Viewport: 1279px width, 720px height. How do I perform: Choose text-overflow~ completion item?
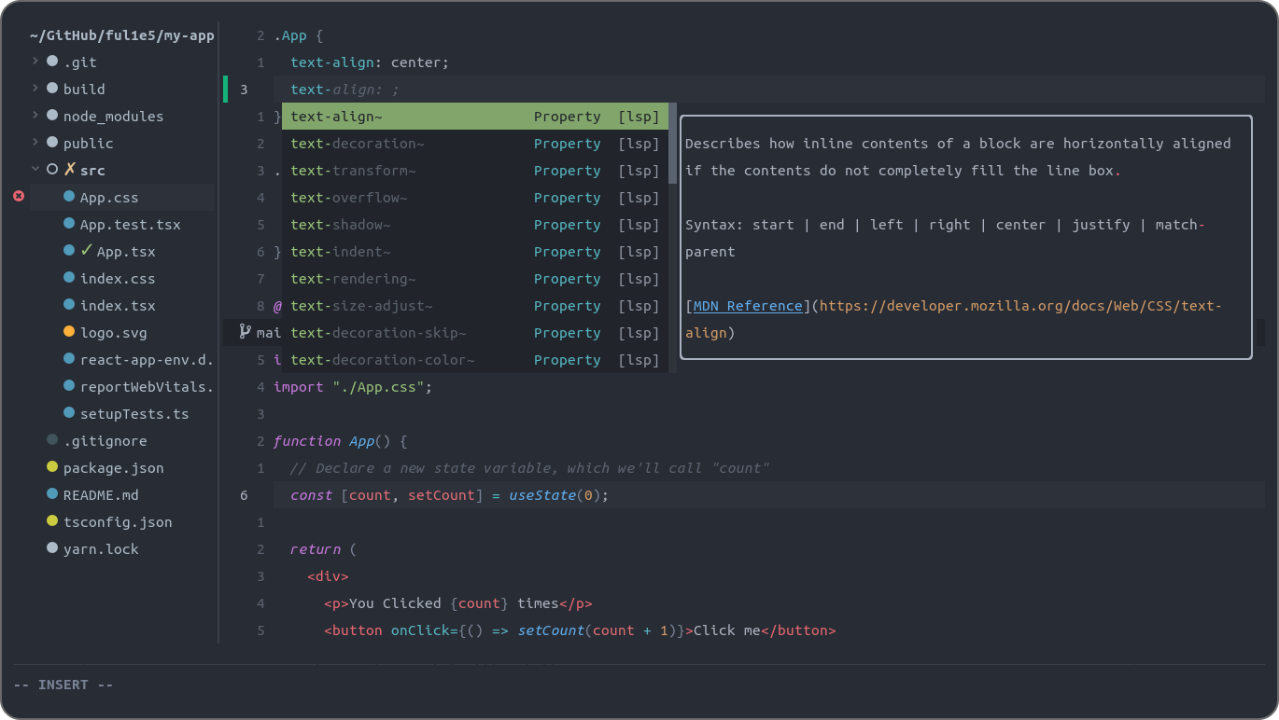coord(475,198)
